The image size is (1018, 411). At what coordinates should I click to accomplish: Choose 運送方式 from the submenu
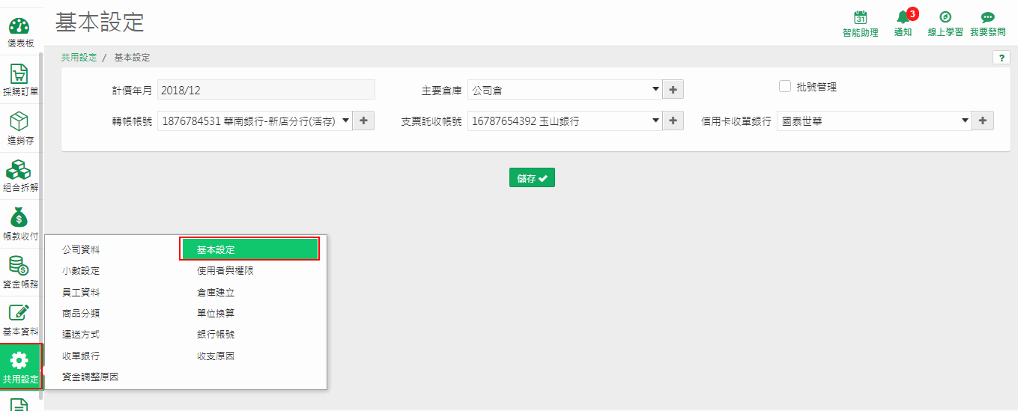tap(81, 335)
